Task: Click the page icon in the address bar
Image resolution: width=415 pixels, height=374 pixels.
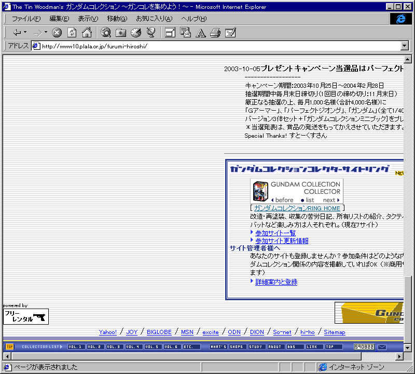Action: tap(36, 46)
